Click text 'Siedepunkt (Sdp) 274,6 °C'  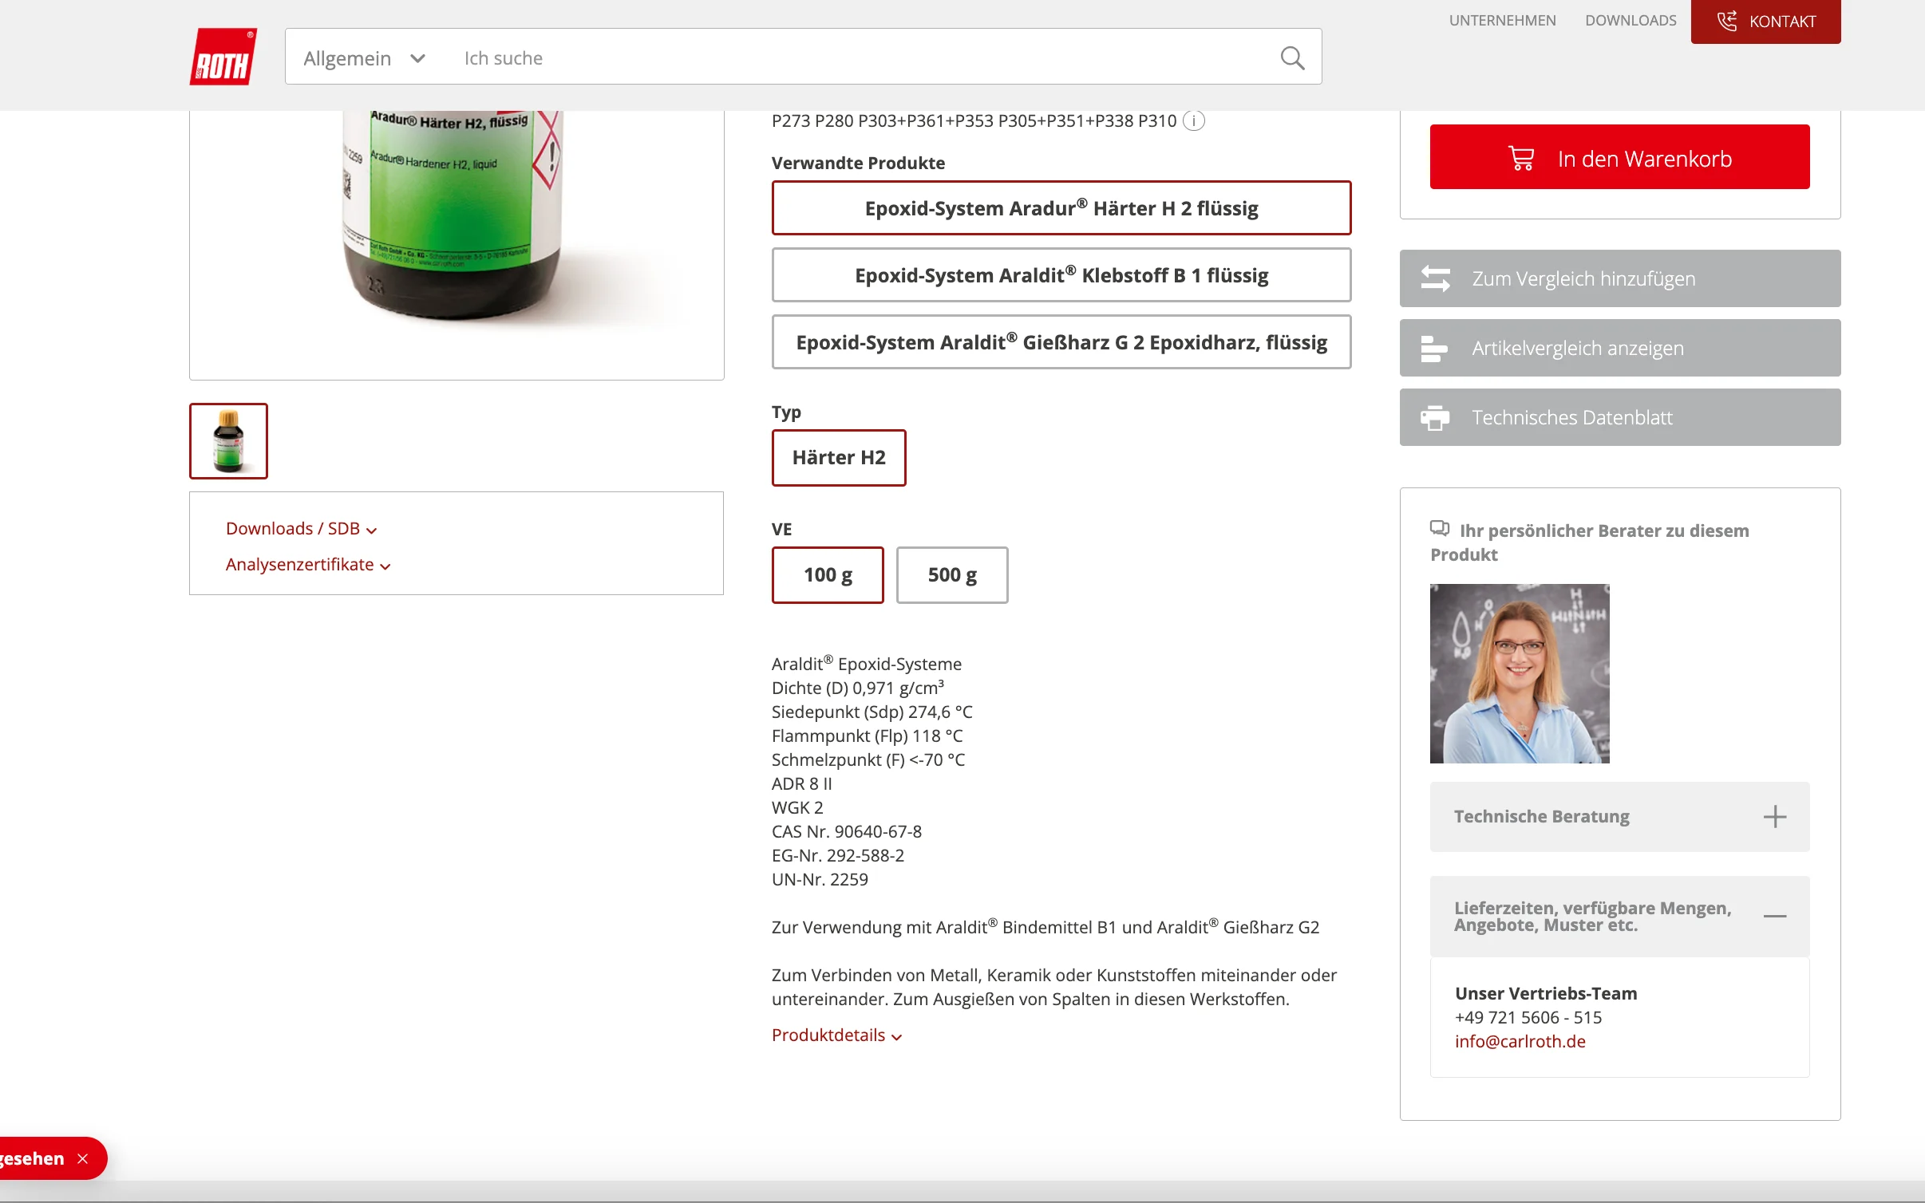click(872, 712)
